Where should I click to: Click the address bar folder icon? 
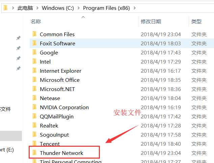point(5,7)
